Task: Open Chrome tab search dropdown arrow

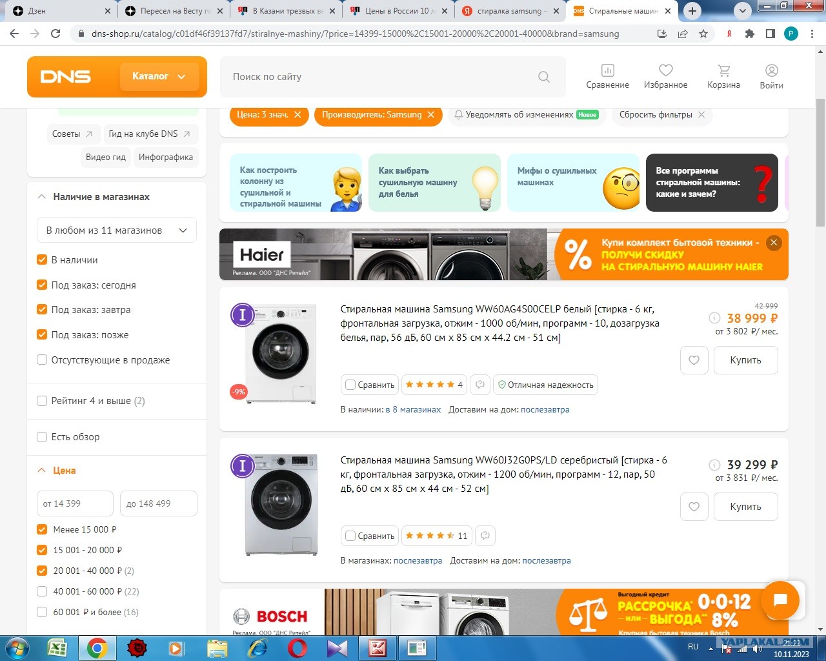Action: point(743,11)
